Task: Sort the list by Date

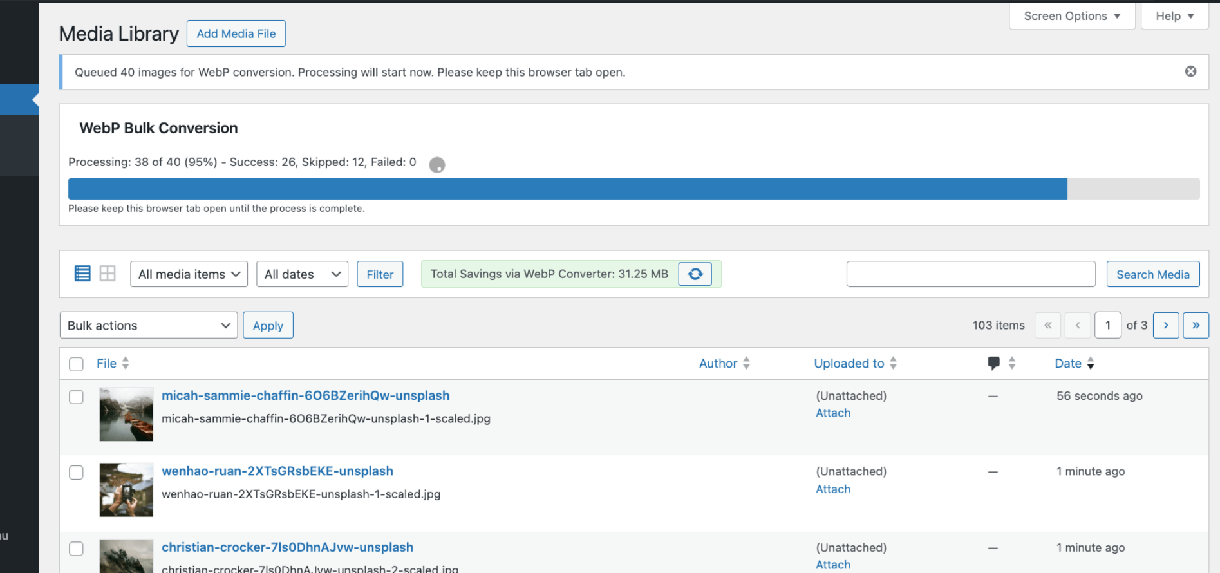Action: (x=1068, y=364)
